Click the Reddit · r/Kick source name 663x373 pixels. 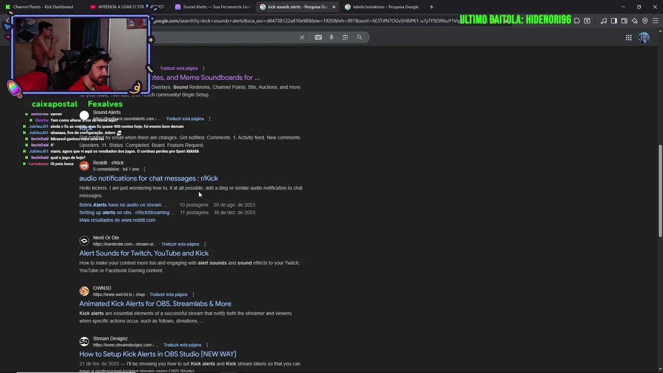(108, 163)
